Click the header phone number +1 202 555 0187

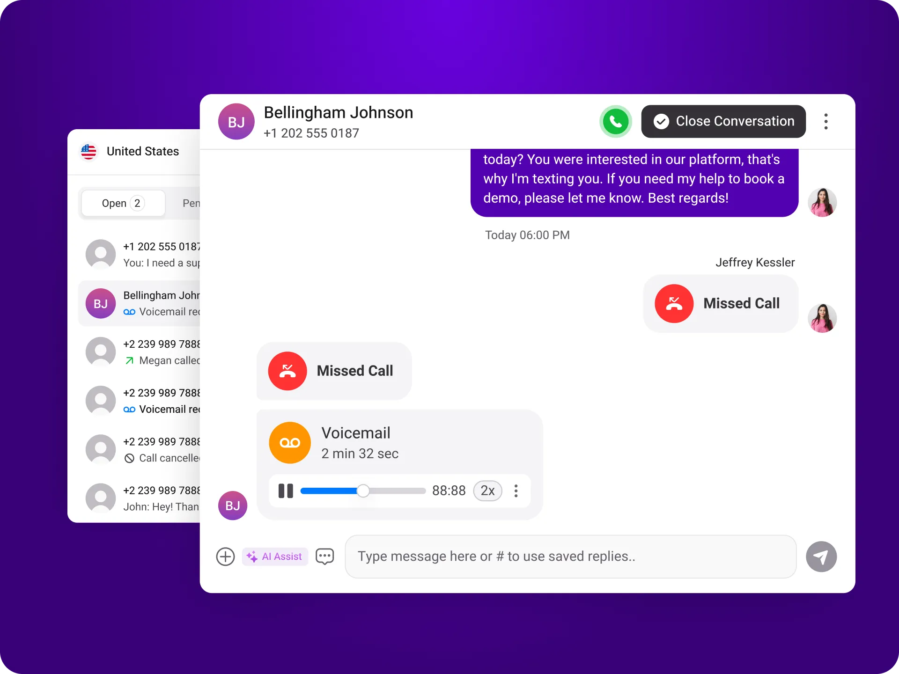pyautogui.click(x=311, y=133)
